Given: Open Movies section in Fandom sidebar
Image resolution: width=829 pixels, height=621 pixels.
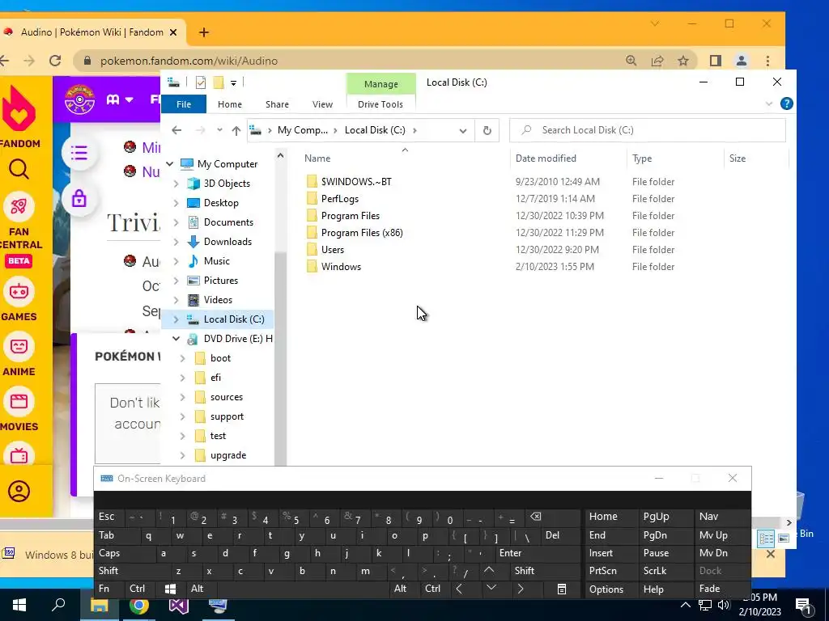Looking at the screenshot, I should point(19,410).
